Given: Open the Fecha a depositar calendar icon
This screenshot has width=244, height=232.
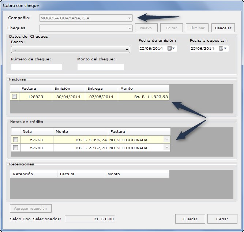Looking at the screenshot, I should click(x=222, y=48).
